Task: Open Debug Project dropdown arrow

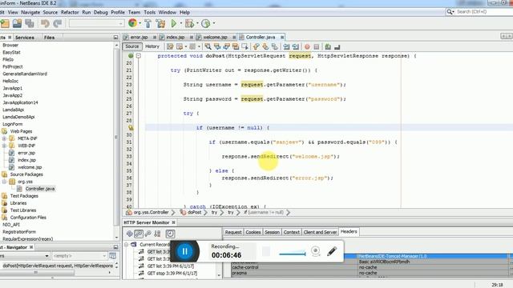Action: pyautogui.click(x=197, y=23)
